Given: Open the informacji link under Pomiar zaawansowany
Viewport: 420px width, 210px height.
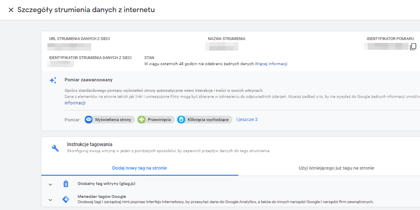Looking at the screenshot, I should click(x=75, y=103).
